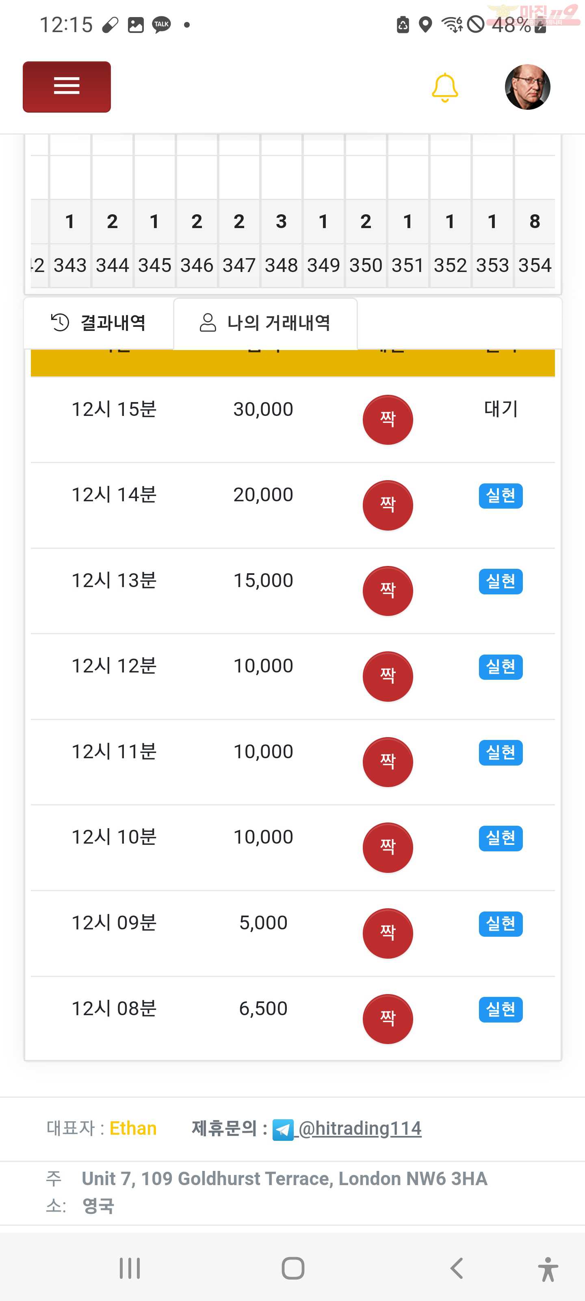Select 나의 거래내역 tab
The image size is (585, 1301).
(266, 323)
